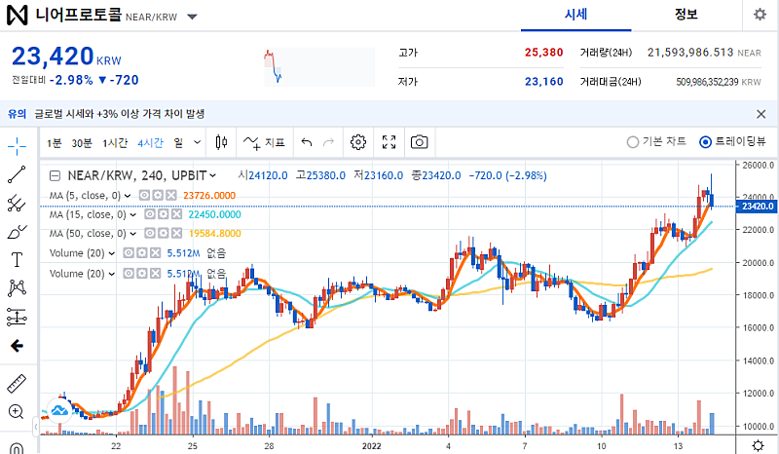
Task: Click the 23420.0 current price label
Action: pos(758,207)
